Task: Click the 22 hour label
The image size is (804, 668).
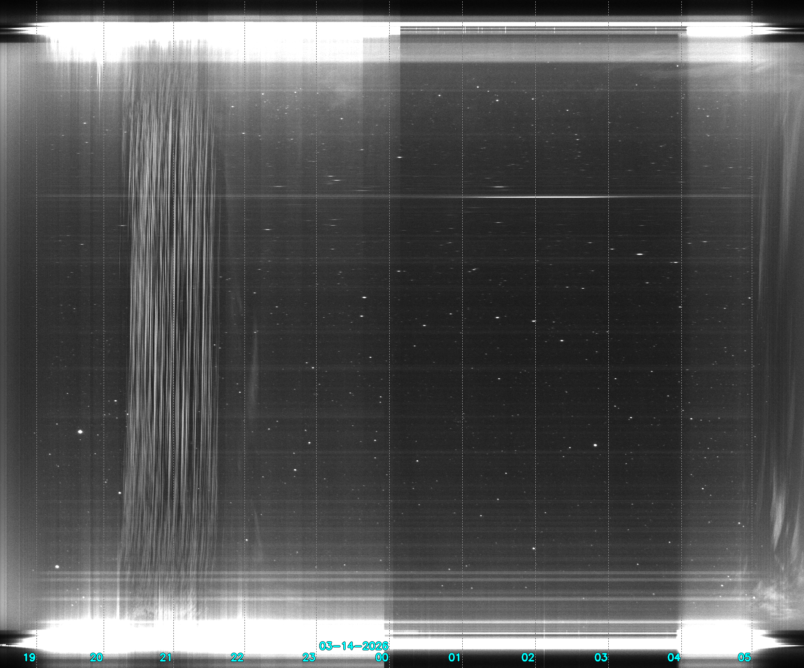Action: (x=237, y=657)
